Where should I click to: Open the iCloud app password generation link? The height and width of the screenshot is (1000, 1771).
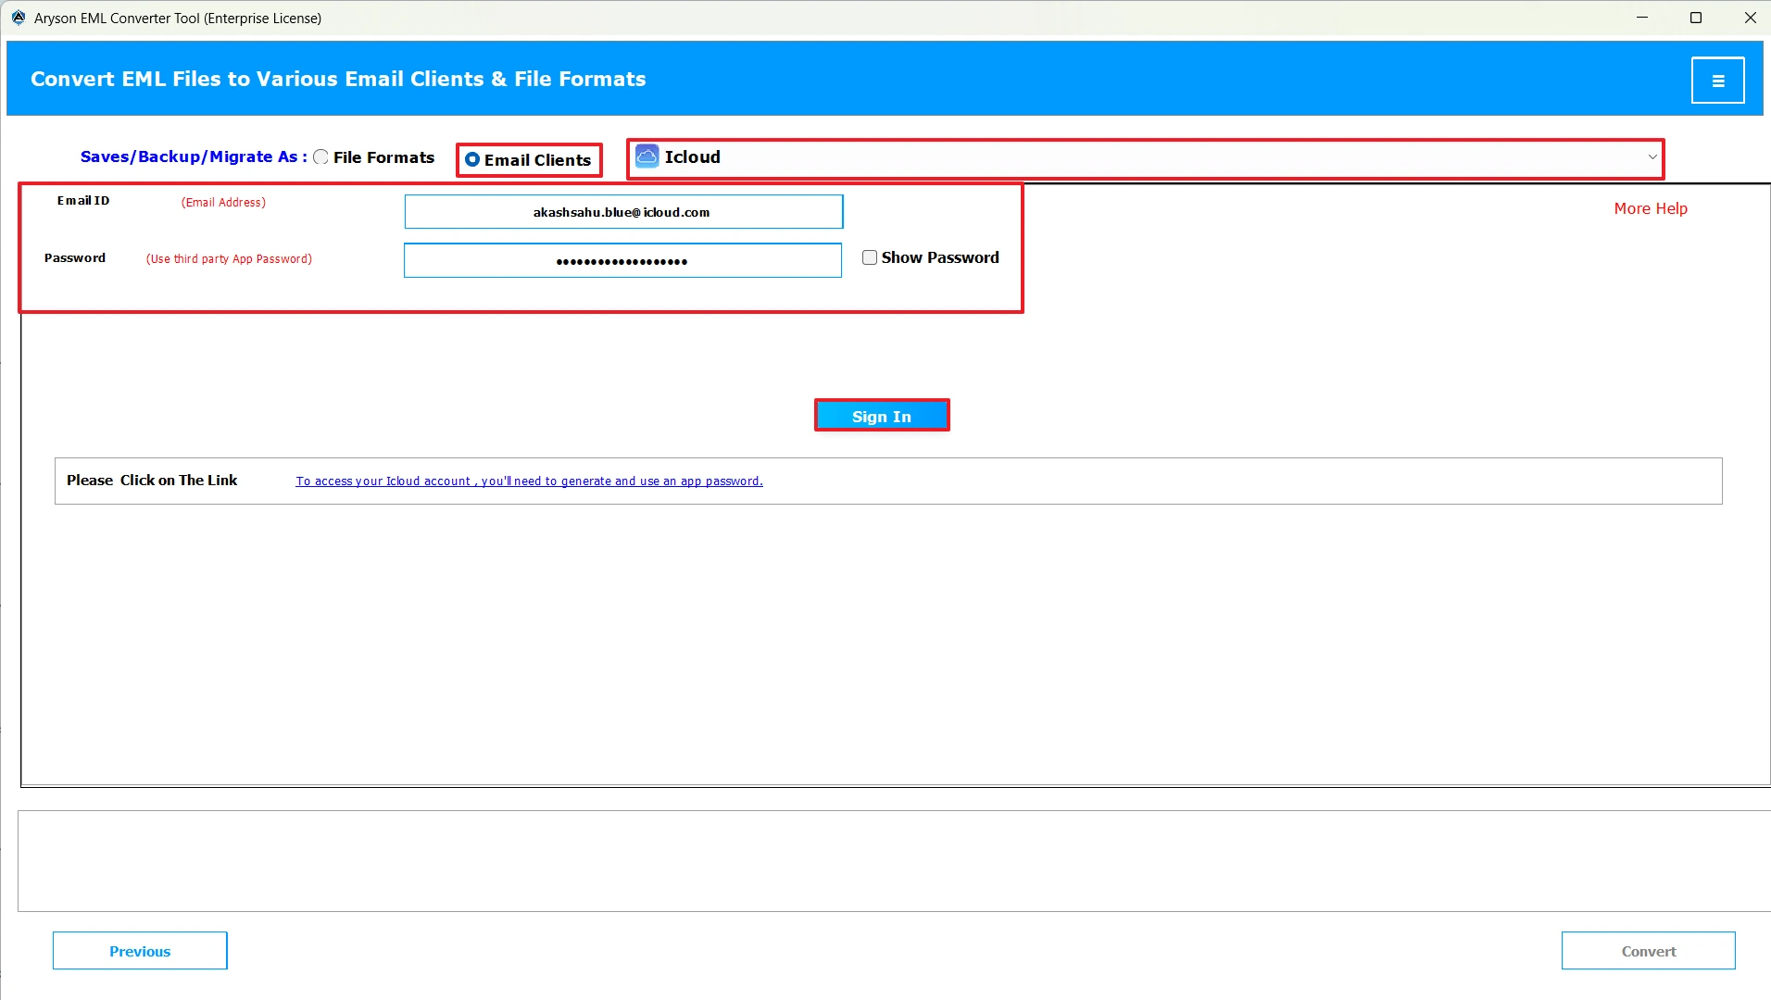pyautogui.click(x=529, y=481)
